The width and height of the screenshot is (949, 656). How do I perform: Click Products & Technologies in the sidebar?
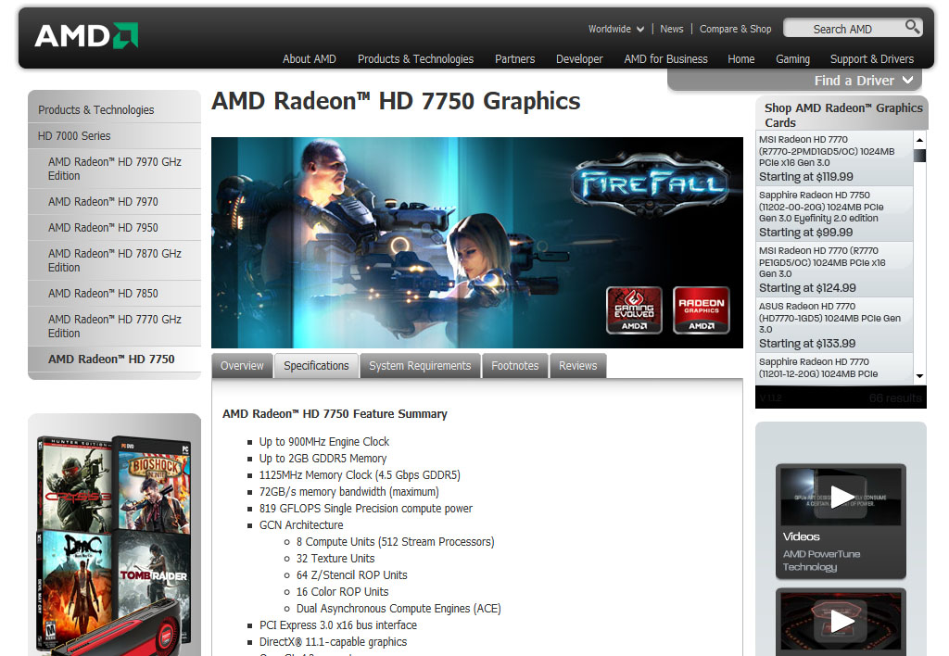coord(96,109)
